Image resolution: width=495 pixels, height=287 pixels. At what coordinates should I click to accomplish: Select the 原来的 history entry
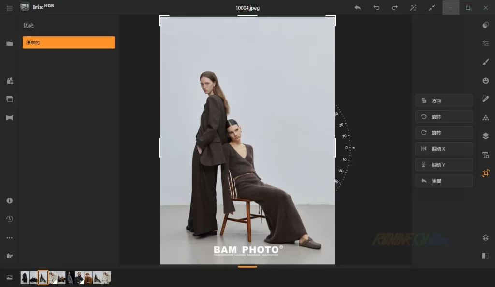coord(68,43)
